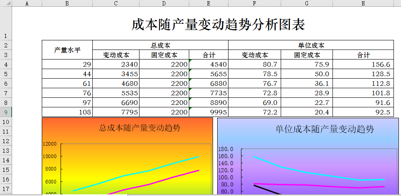
Task: Click cell with value 7795
Action: [x=115, y=112]
